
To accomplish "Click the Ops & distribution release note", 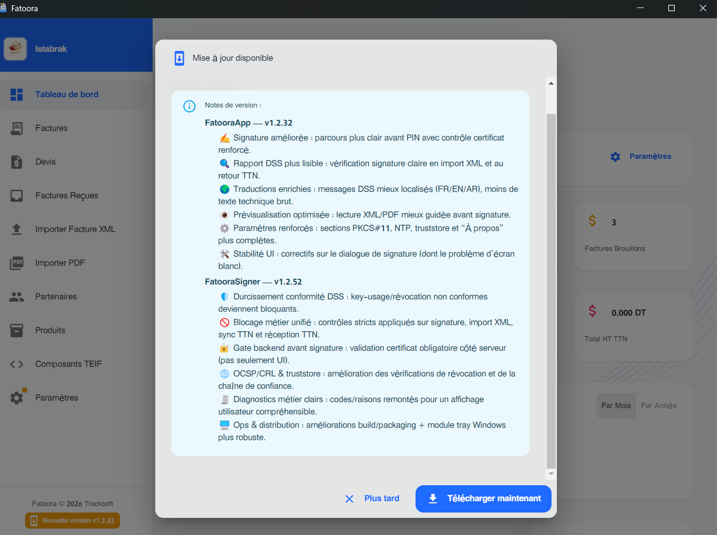I will (363, 431).
